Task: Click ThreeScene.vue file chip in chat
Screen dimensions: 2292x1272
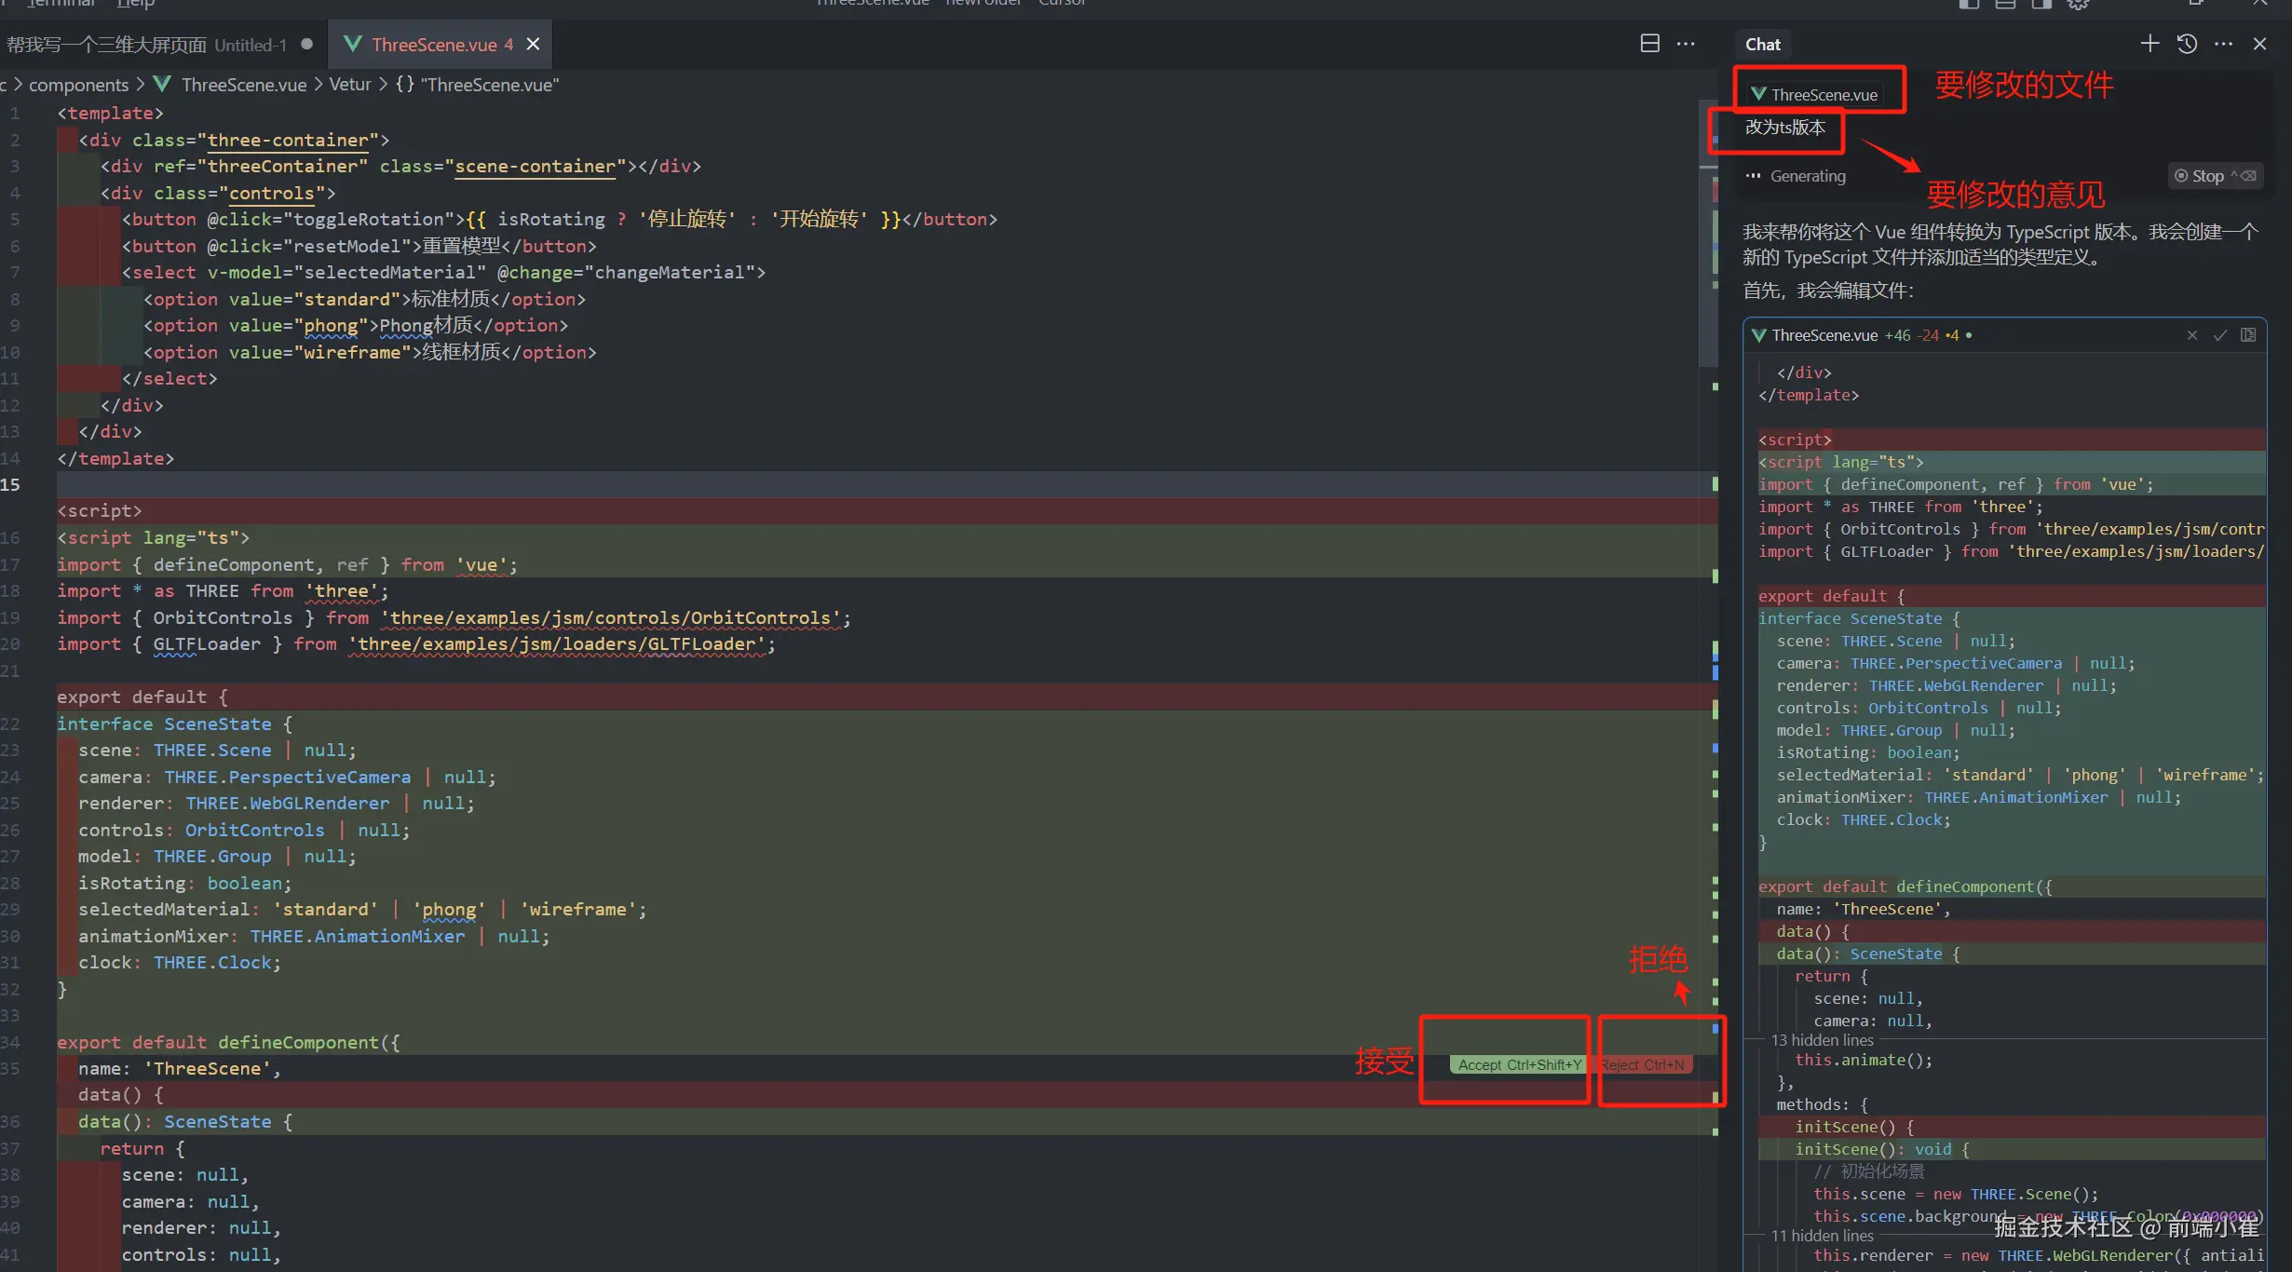Action: click(1814, 94)
